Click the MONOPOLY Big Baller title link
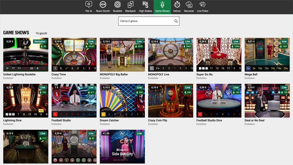This screenshot has height=165, width=293. (x=114, y=75)
